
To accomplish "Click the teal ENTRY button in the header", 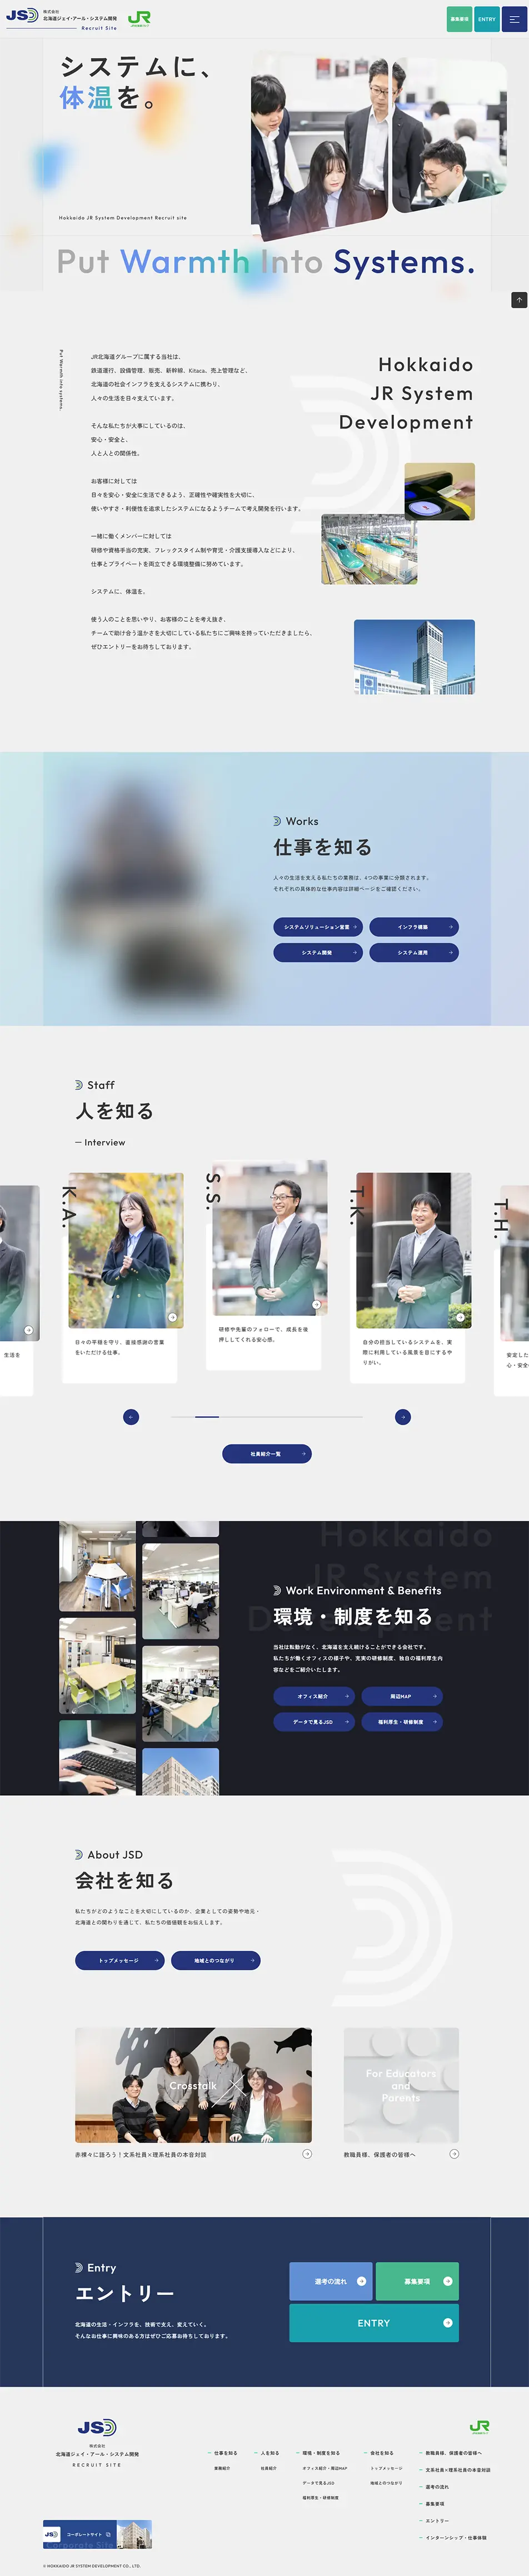I will [x=487, y=19].
